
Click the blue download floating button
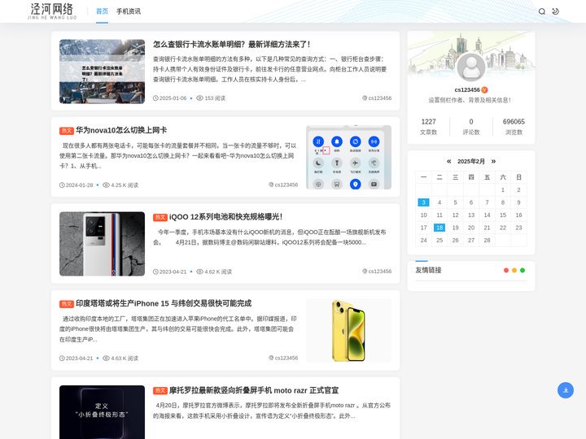(566, 390)
